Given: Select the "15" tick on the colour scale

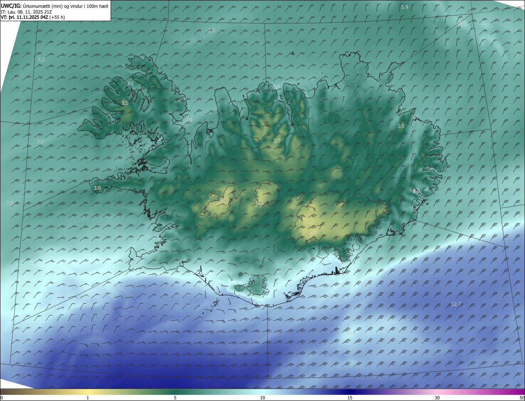Looking at the screenshot, I should tap(350, 398).
